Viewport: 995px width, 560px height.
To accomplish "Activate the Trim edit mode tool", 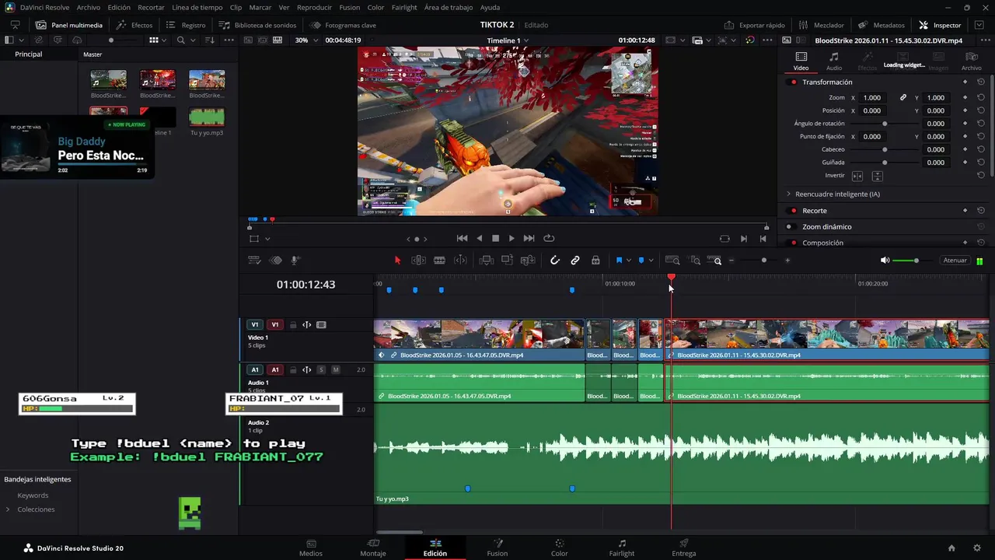I will pos(418,261).
